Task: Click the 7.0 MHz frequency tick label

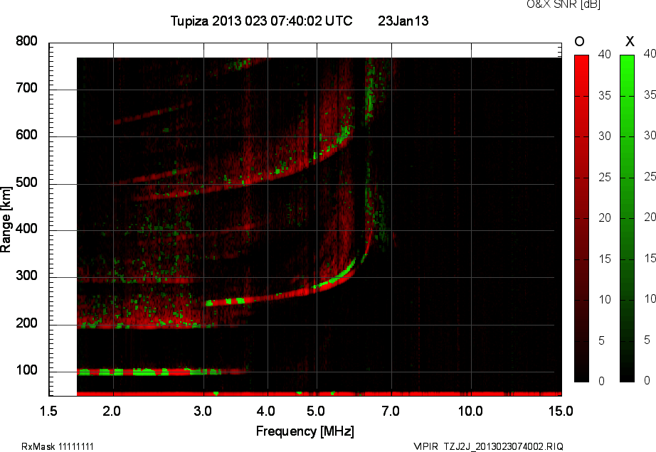Action: point(391,411)
